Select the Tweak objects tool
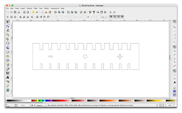This screenshot has width=182, height=113. (8, 30)
